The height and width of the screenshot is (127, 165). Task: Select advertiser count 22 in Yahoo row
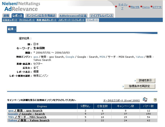102,120
